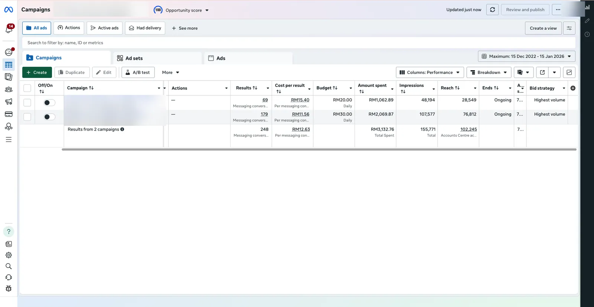Click the horizontal table scrollbar

coord(319,150)
